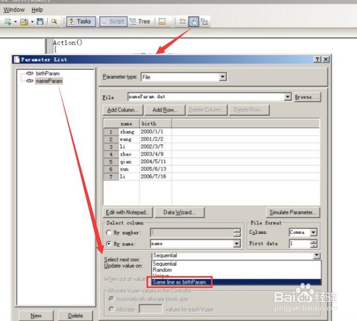The width and height of the screenshot is (357, 321).
Task: Click the output window toolbar icon
Action: pos(162,22)
